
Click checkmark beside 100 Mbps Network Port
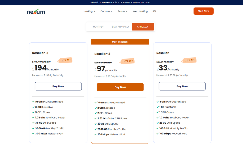coord(157,134)
